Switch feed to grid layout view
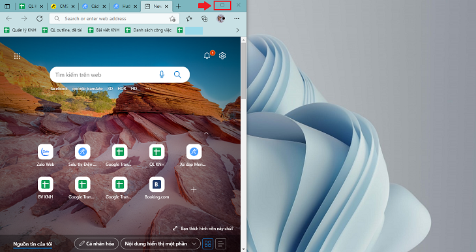 tap(208, 244)
